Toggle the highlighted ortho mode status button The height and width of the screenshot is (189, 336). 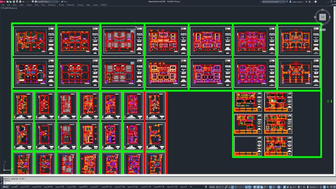pos(233,187)
